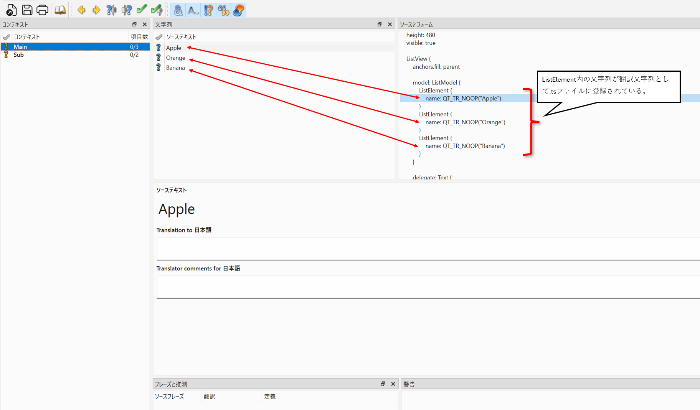700x410 pixels.
Task: Open the phrase book icon
Action: pyautogui.click(x=60, y=10)
